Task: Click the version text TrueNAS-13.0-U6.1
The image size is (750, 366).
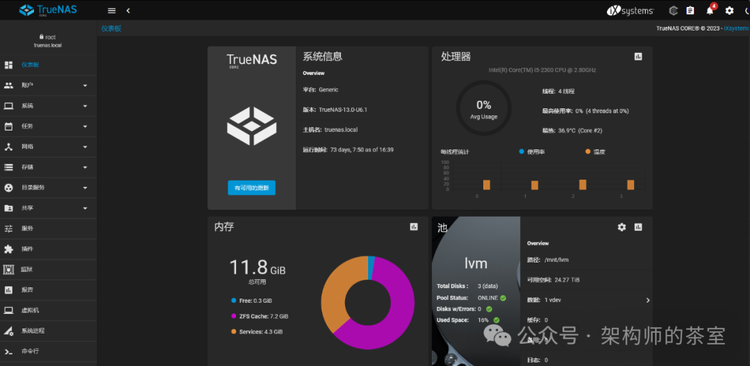Action: tap(342, 110)
